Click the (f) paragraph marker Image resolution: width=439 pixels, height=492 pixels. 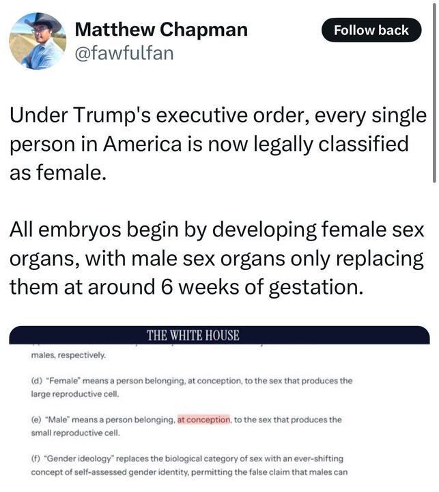point(36,459)
